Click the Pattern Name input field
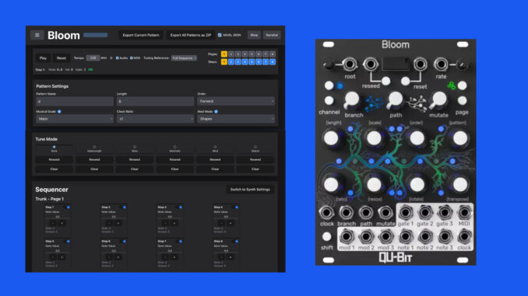 tap(75, 101)
